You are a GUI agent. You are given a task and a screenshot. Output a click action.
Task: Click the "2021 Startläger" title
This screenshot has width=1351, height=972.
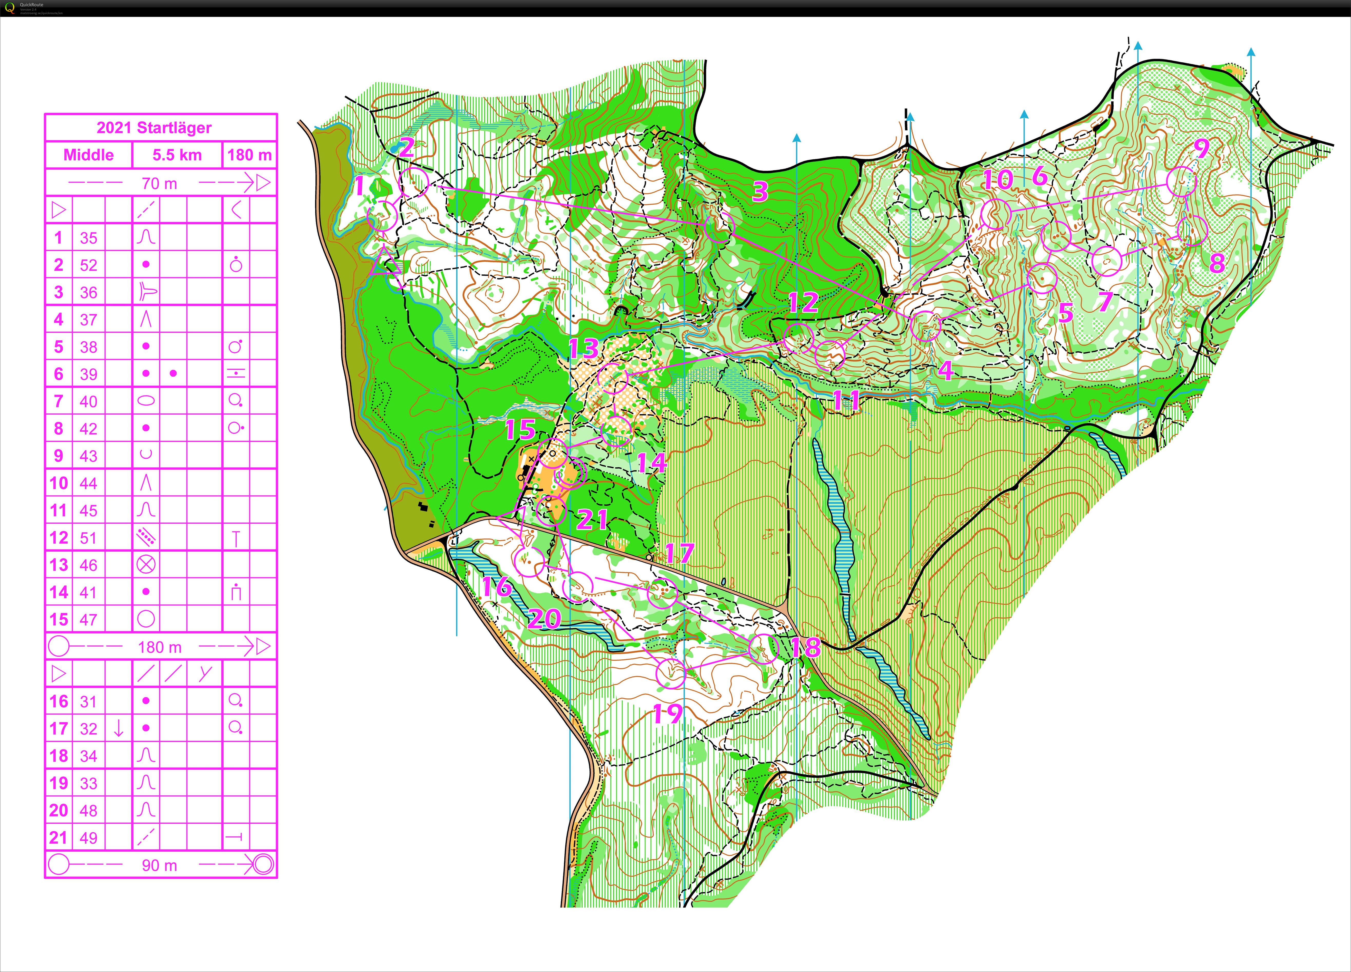tap(154, 128)
